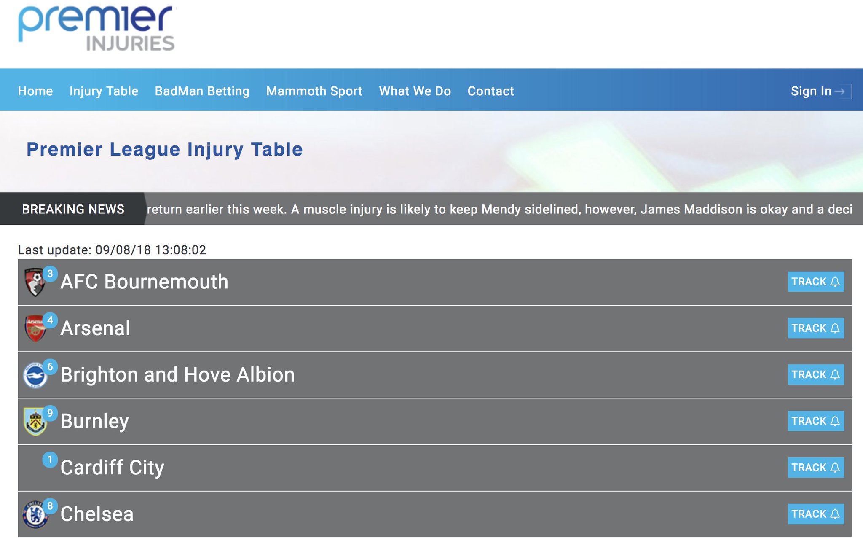Screen dimensions: 863x538
Task: Click the Chelsea club crest icon
Action: (x=35, y=514)
